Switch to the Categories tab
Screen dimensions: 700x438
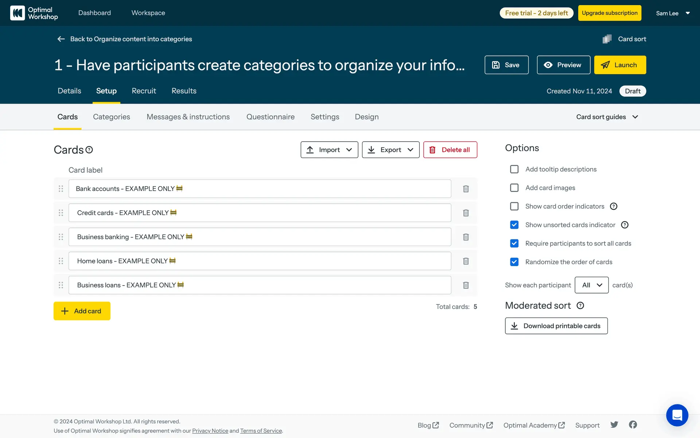pos(111,117)
